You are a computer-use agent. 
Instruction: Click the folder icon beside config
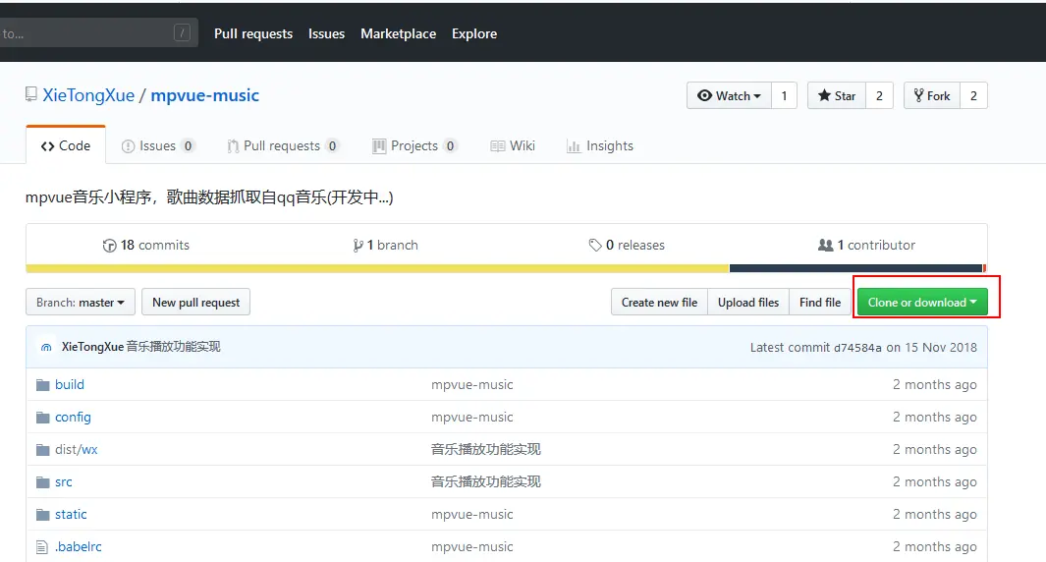[x=42, y=418]
